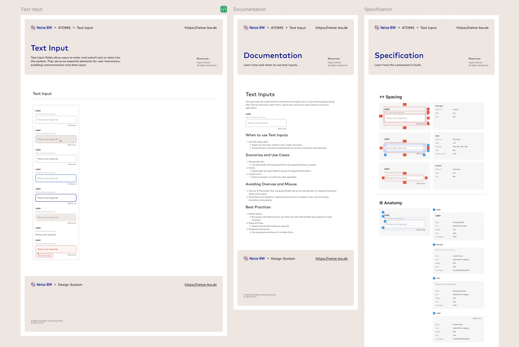
Task: Select the Scenarios and Use Cases heading
Action: point(268,155)
